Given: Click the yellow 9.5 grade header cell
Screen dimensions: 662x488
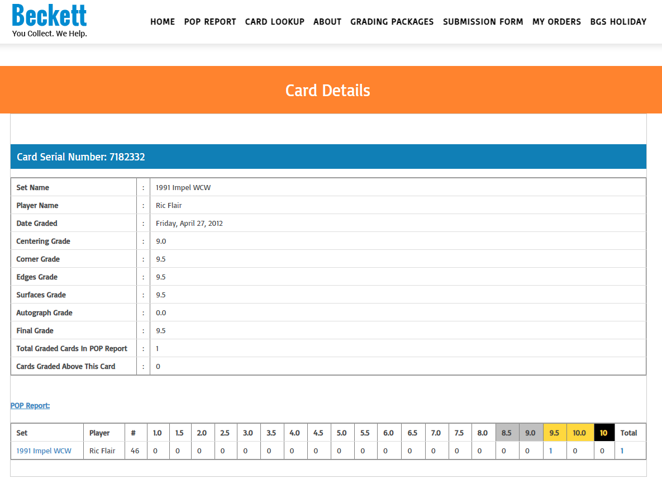Looking at the screenshot, I should (555, 433).
